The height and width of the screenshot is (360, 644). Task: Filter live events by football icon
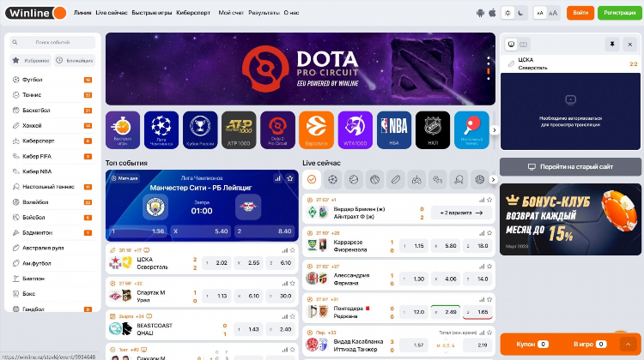[x=332, y=180]
